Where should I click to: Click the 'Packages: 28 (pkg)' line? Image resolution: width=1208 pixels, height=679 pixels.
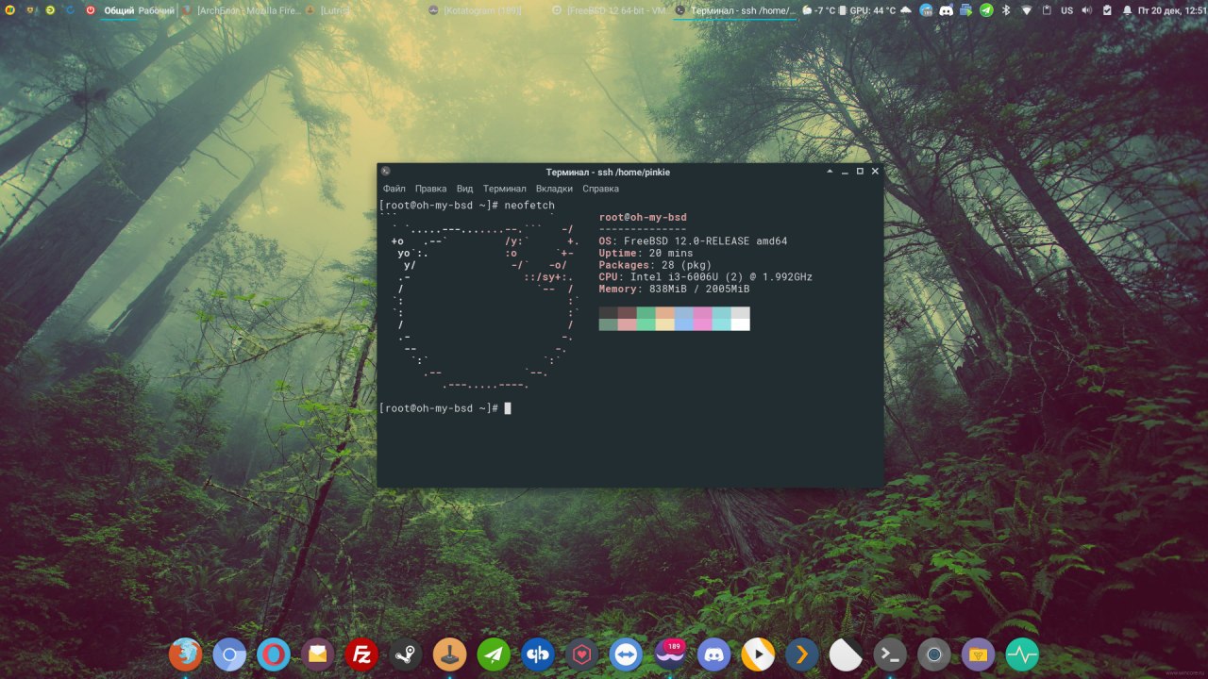(x=655, y=265)
